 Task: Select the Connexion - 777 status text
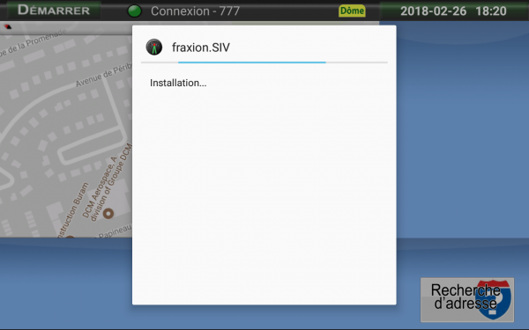pos(195,11)
